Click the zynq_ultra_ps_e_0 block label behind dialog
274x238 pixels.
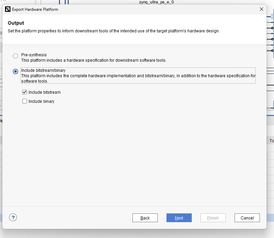pos(156,2)
